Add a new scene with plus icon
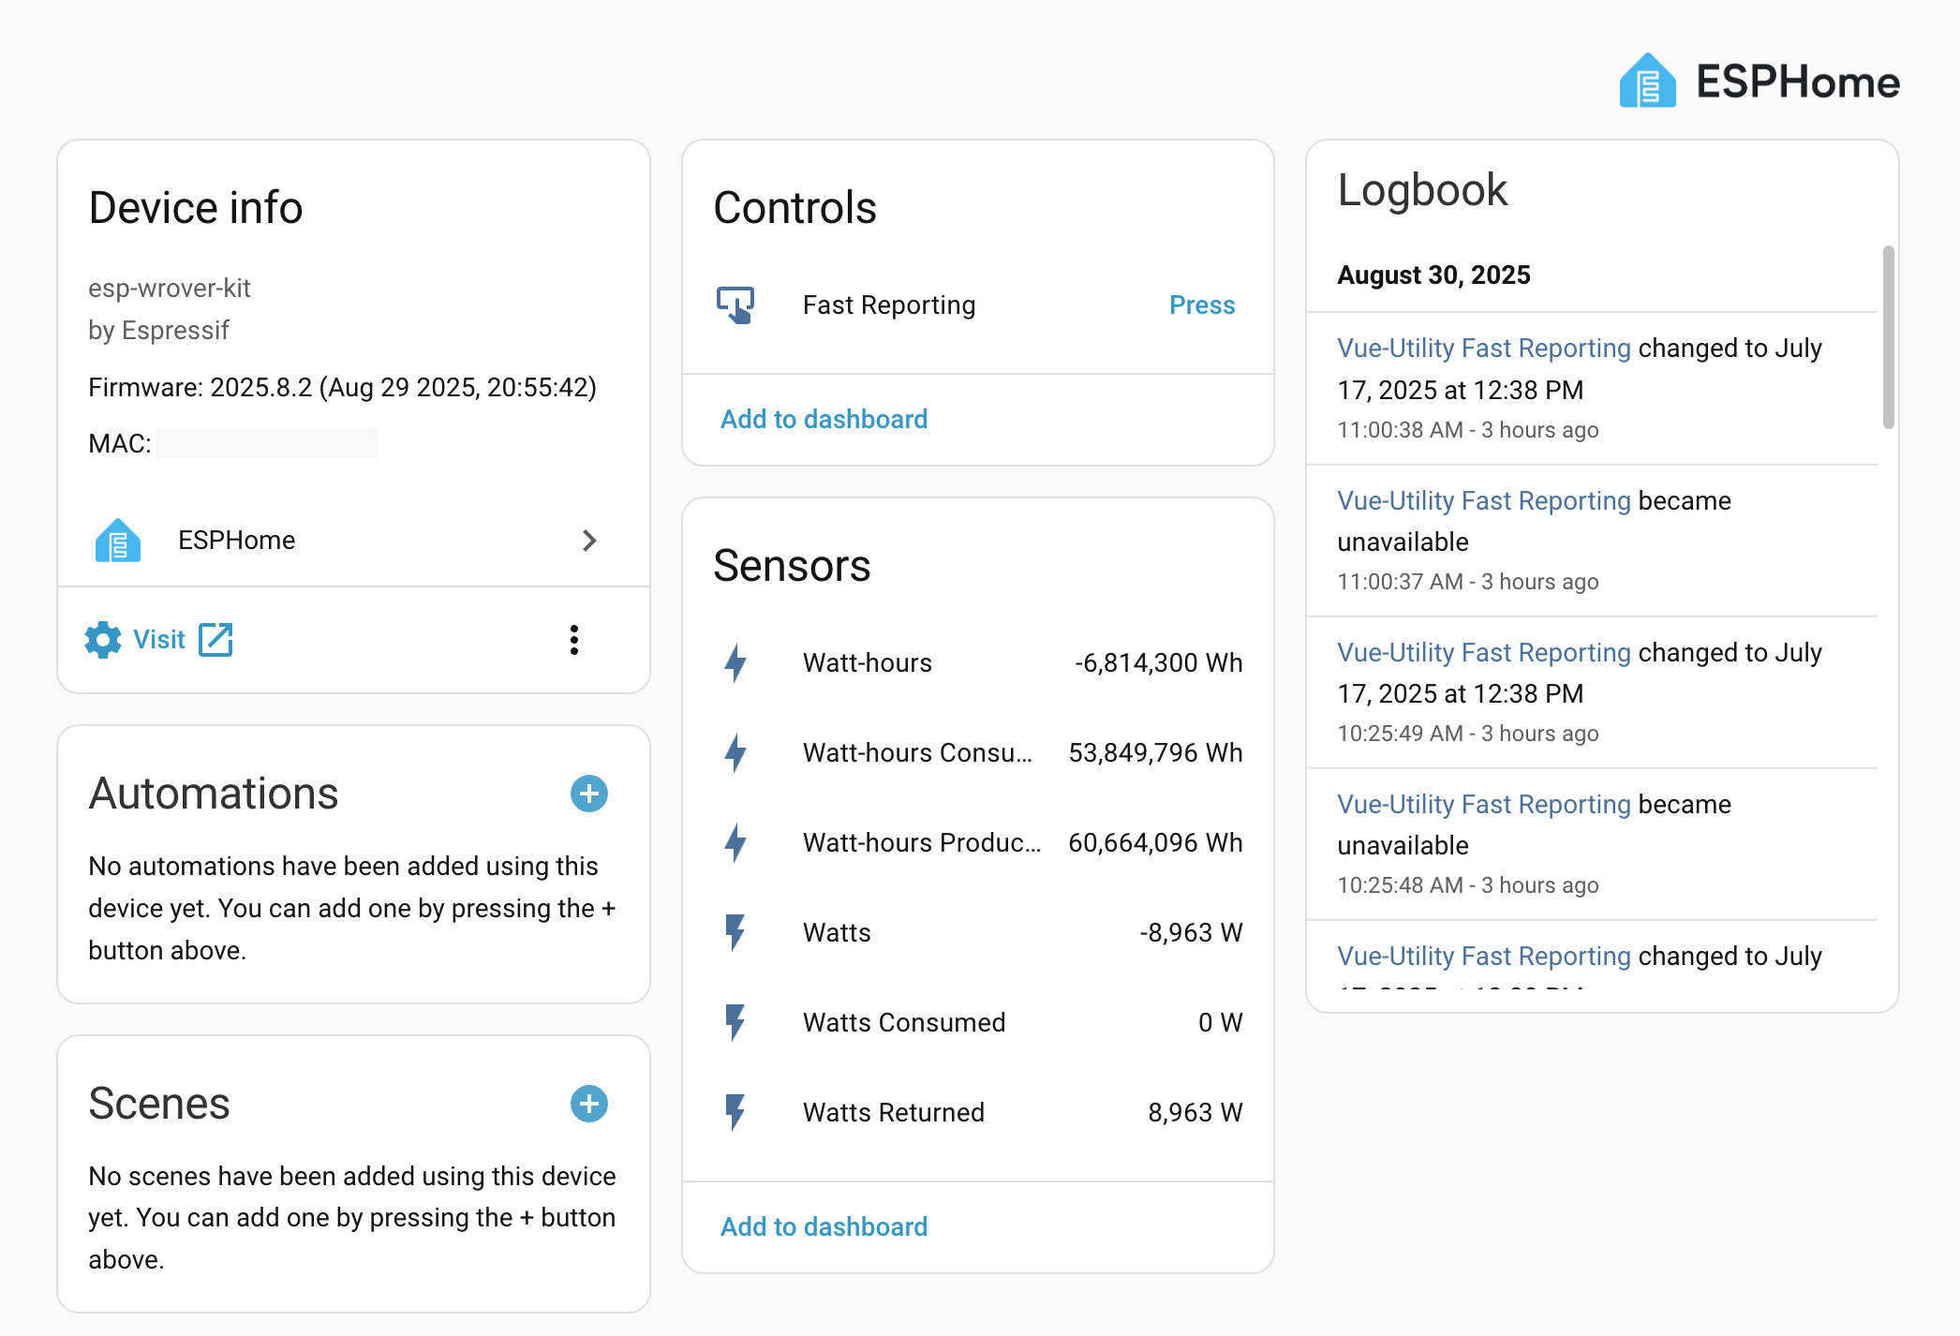 click(x=588, y=1104)
